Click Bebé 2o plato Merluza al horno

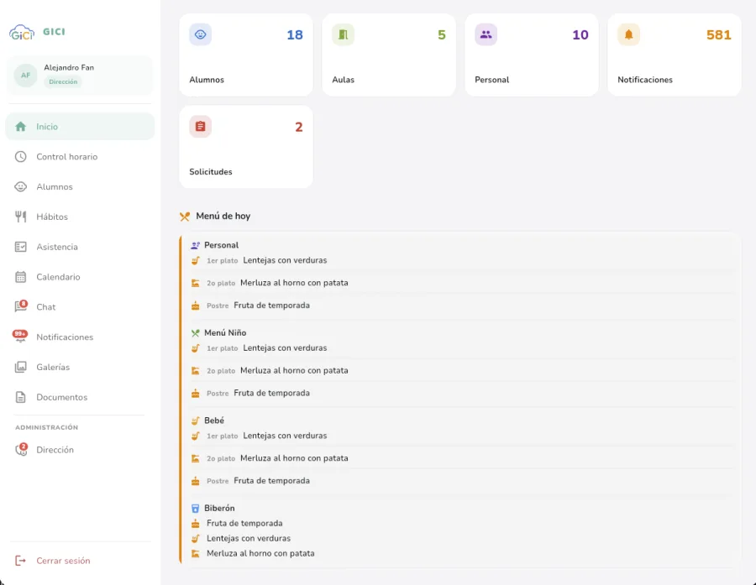click(x=462, y=458)
